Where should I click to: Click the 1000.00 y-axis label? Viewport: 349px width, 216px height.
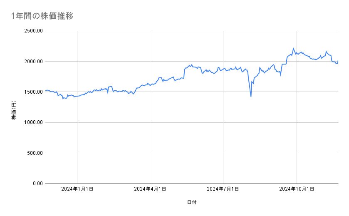[33, 122]
